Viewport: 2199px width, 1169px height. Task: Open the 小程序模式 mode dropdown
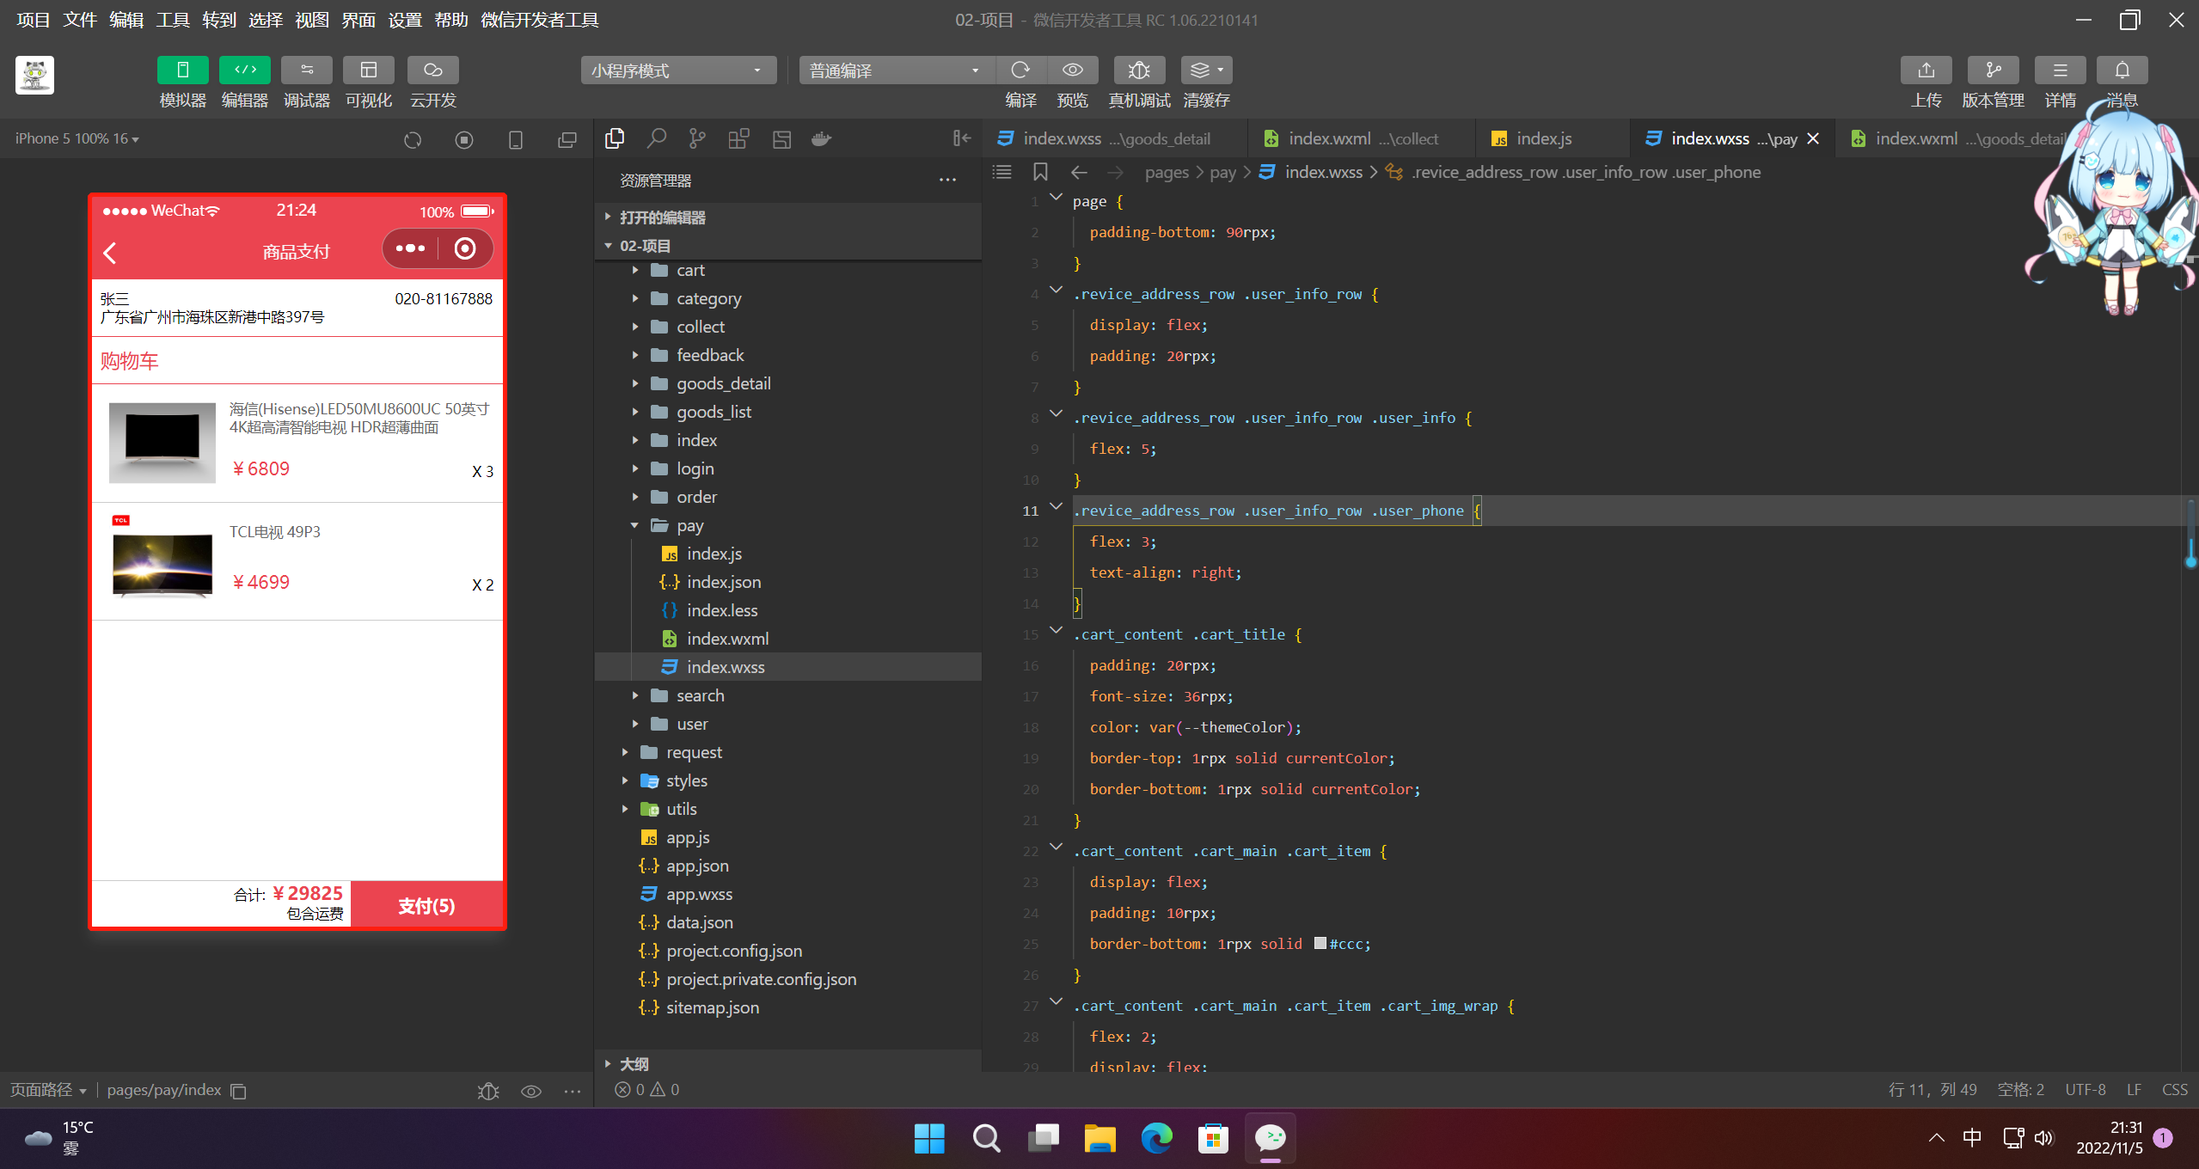point(677,70)
